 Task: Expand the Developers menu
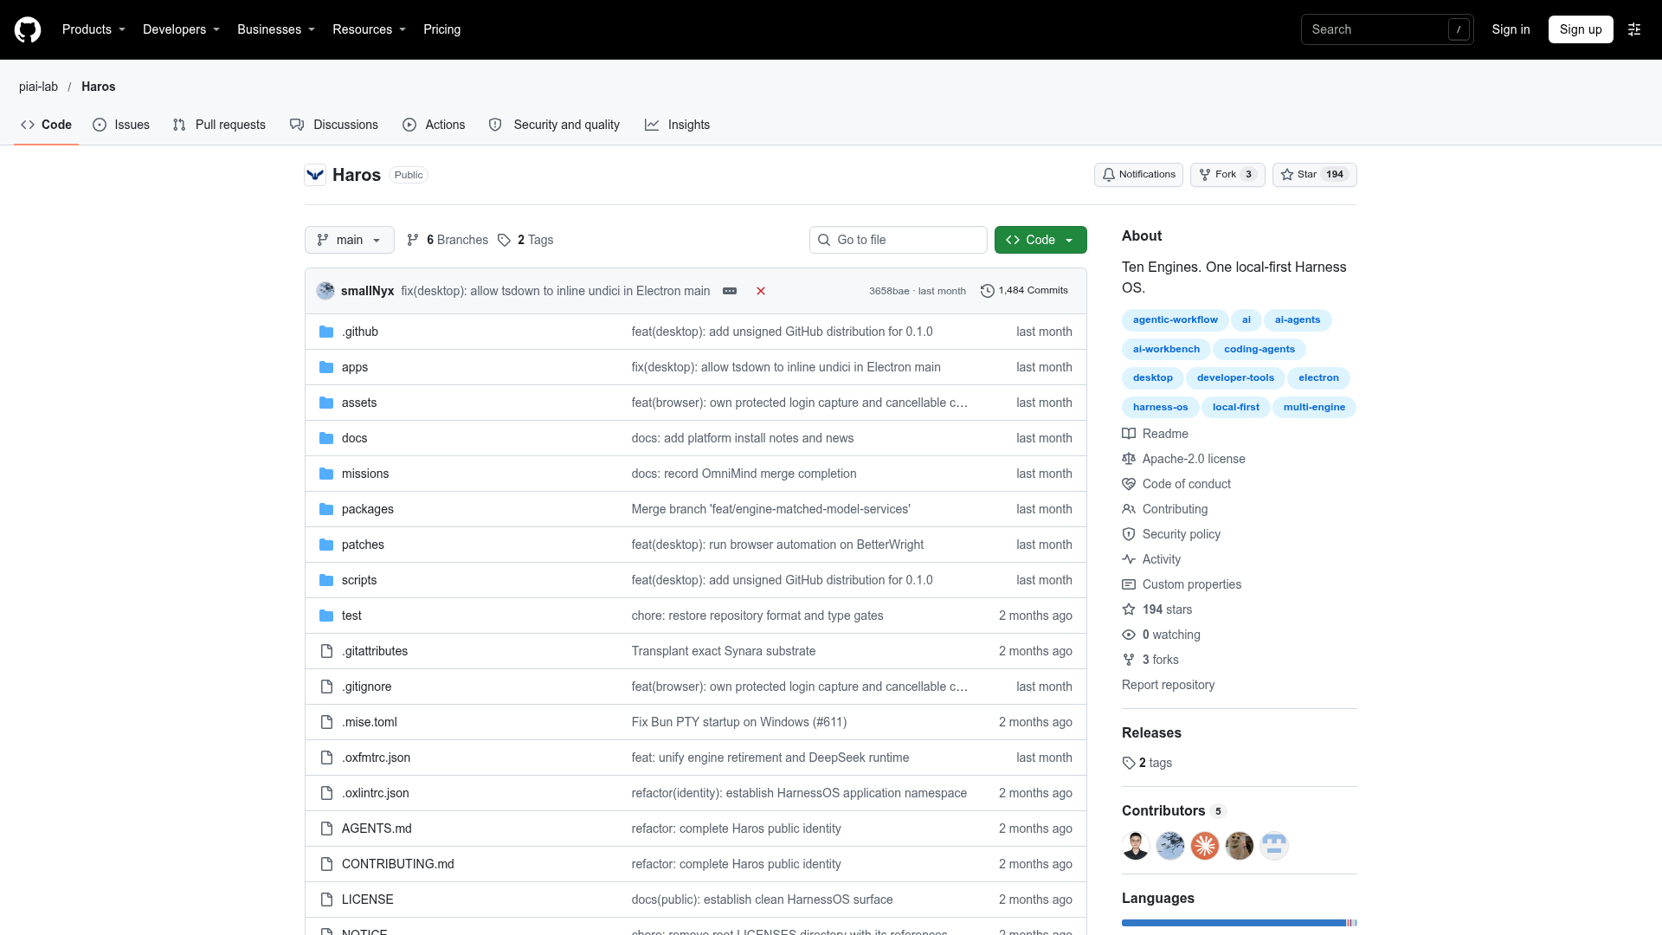tap(181, 29)
